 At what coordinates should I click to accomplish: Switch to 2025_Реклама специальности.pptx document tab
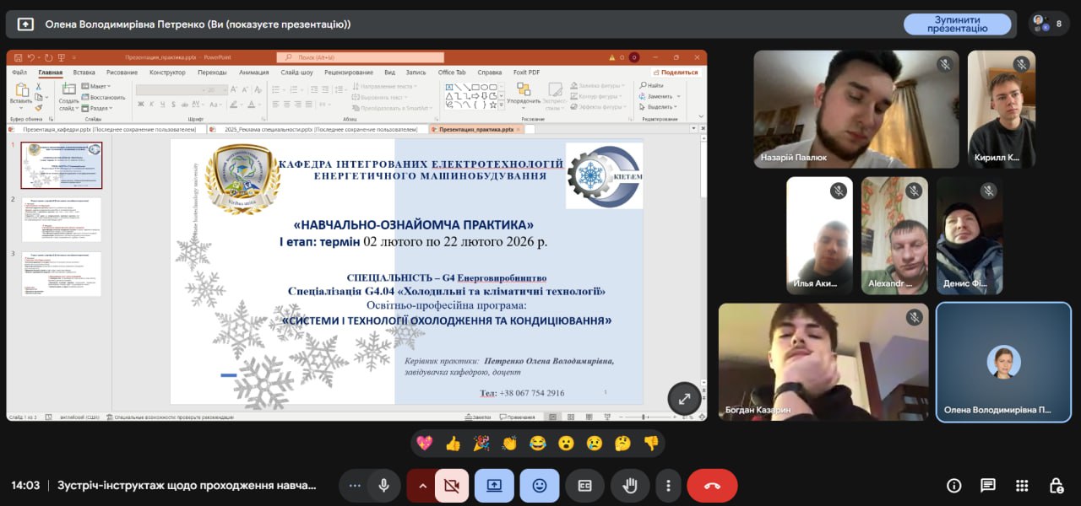(x=320, y=130)
